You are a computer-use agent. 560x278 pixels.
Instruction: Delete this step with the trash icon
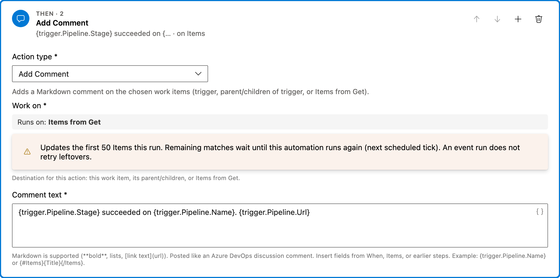(x=539, y=19)
